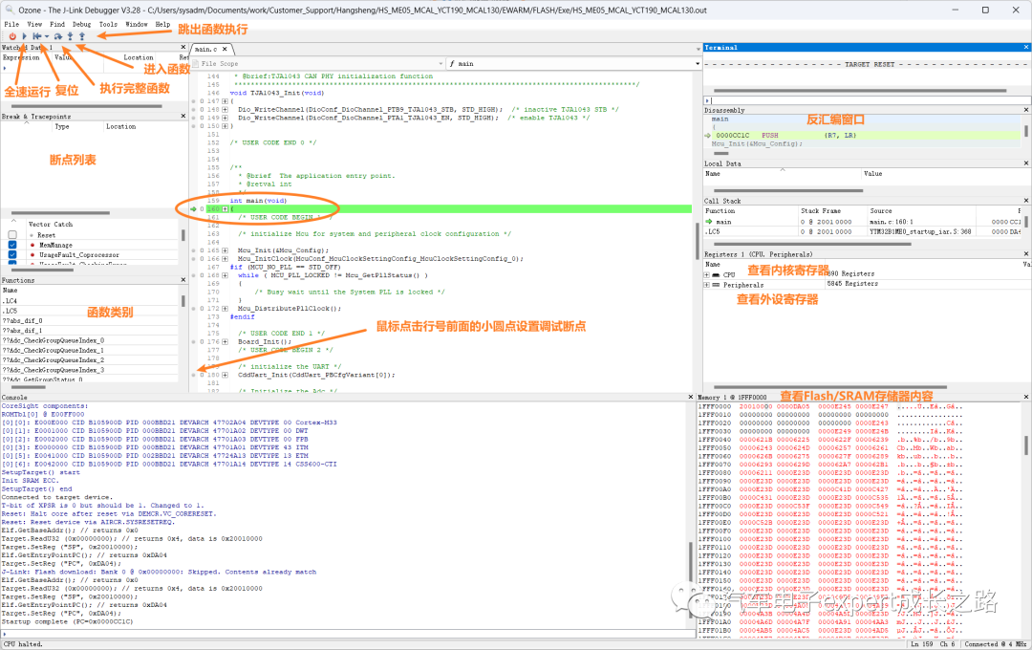Viewport: 1032px width, 650px height.
Task: Close the Call Stack panel
Action: point(1026,201)
